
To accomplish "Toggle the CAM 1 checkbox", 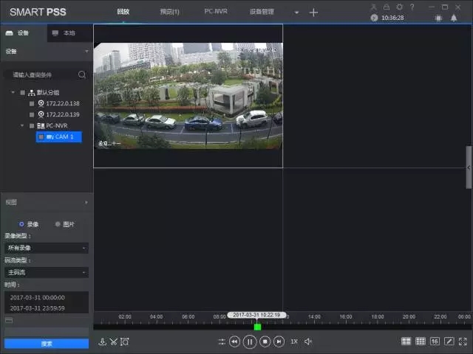I will point(41,137).
